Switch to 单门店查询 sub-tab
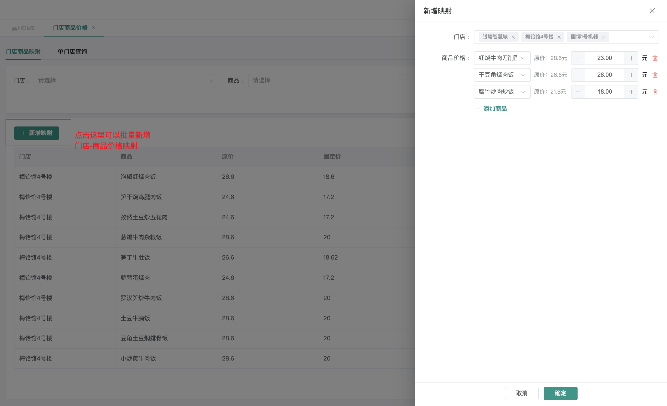 click(x=72, y=52)
